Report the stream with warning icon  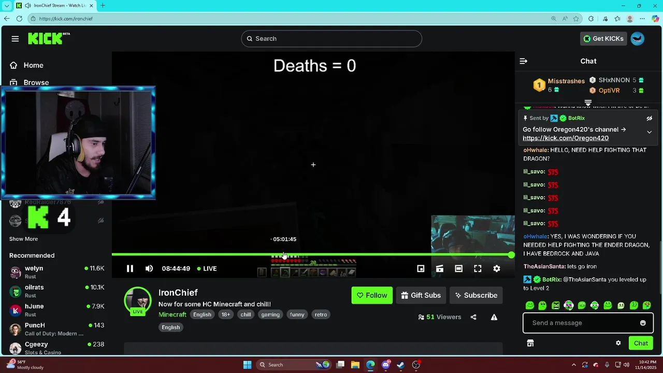click(x=494, y=317)
